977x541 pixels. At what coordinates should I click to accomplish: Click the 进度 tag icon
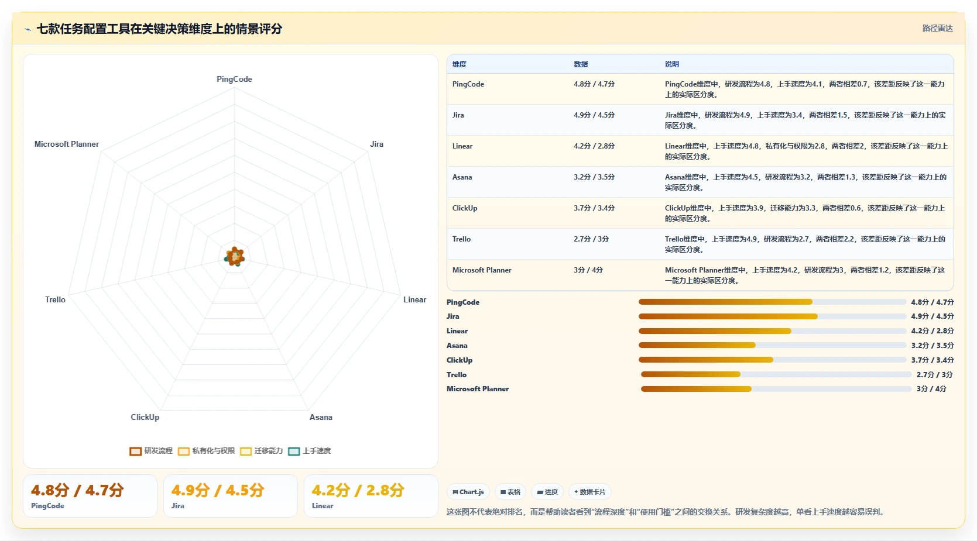point(540,492)
